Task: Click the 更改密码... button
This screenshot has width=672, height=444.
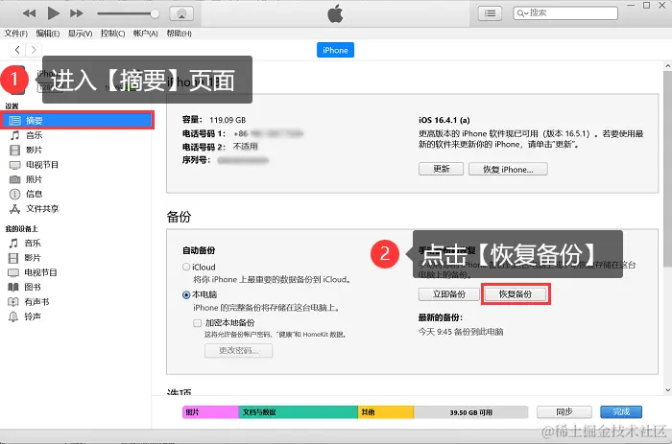Action: (238, 350)
